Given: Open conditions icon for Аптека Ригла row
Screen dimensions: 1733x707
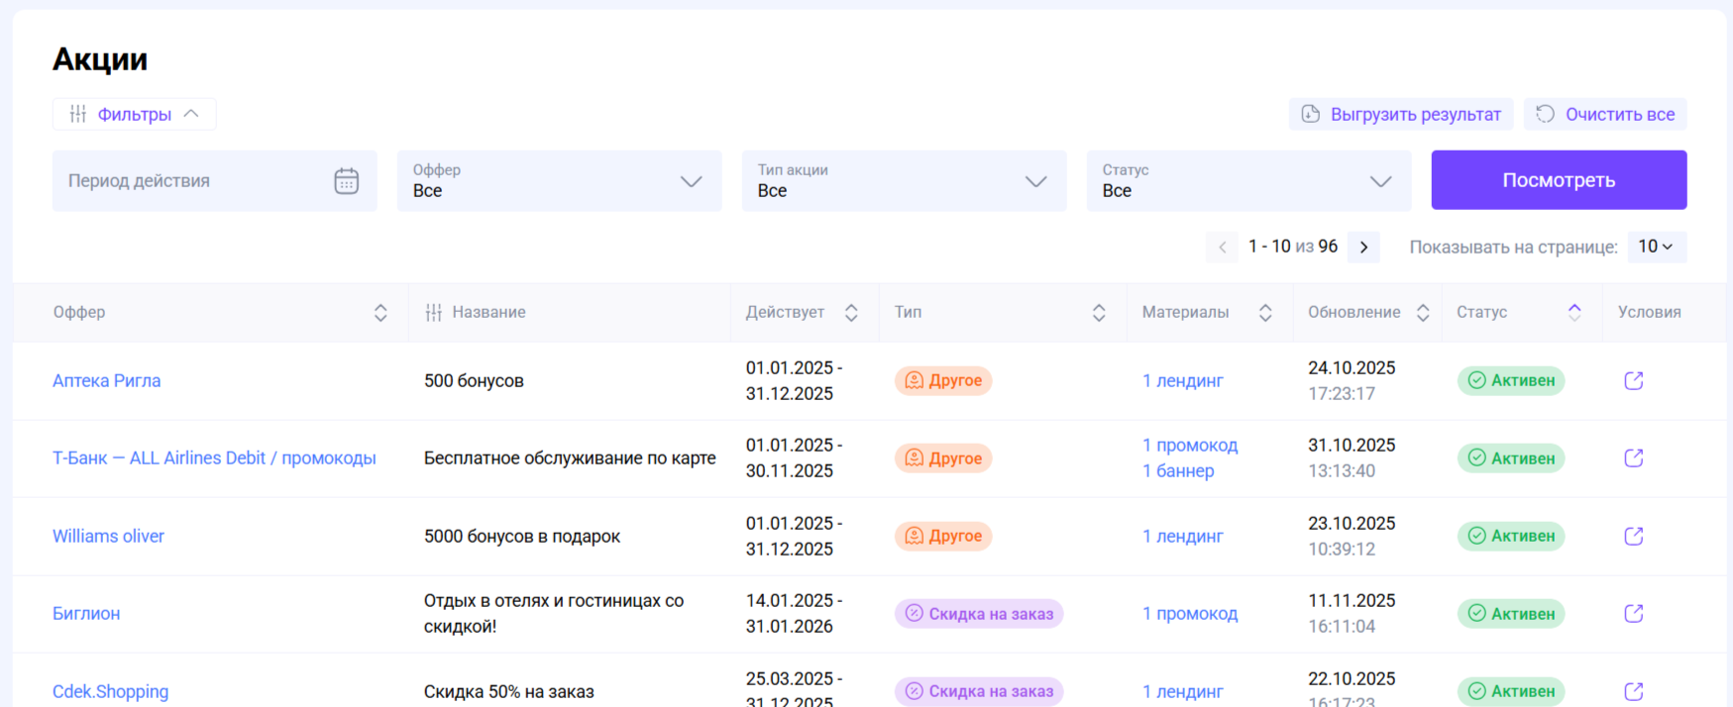Looking at the screenshot, I should 1633,381.
